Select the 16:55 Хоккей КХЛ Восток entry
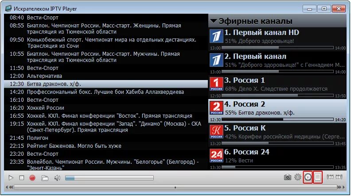The width and height of the screenshot is (351, 196). (x=106, y=116)
